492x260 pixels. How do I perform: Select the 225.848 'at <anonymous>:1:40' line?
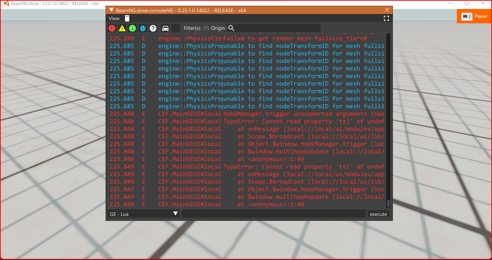[x=247, y=159]
